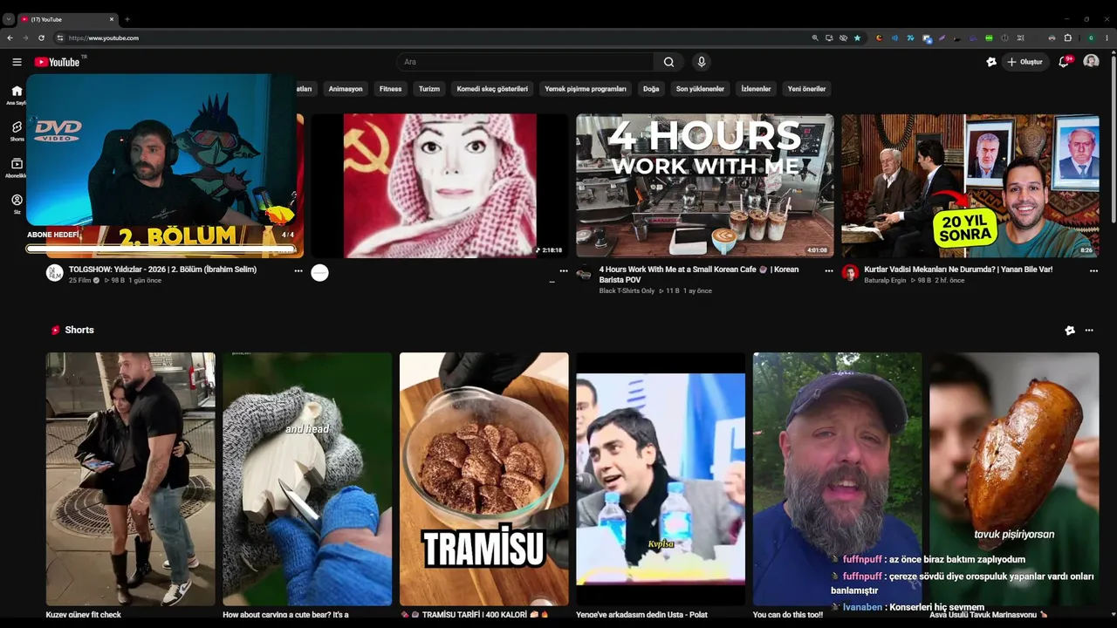
Task: Click the zoom magnifier icon in the address bar
Action: point(815,38)
